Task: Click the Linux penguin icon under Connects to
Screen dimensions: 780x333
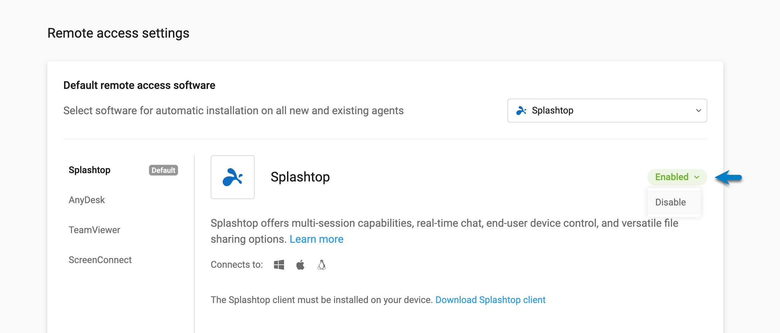Action: tap(321, 265)
